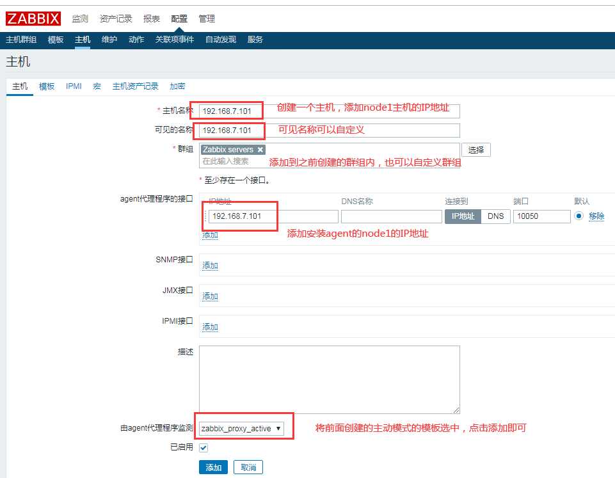Click the port field showing 10050

pyautogui.click(x=541, y=216)
